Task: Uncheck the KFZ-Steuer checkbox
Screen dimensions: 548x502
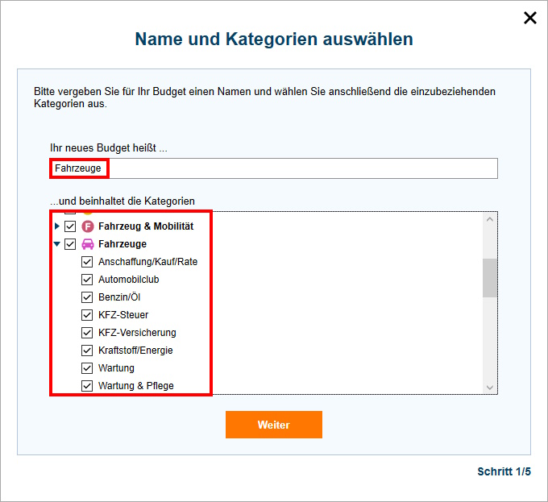Action: [87, 315]
